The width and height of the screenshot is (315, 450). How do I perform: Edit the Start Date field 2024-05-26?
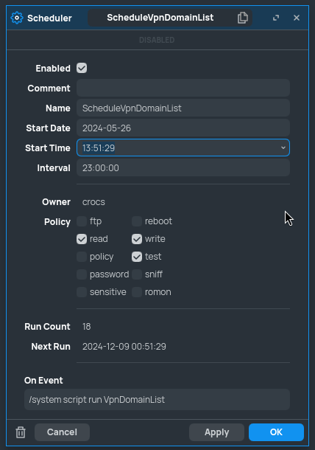pyautogui.click(x=183, y=128)
